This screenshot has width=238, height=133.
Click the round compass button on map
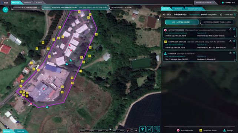pos(6,10)
